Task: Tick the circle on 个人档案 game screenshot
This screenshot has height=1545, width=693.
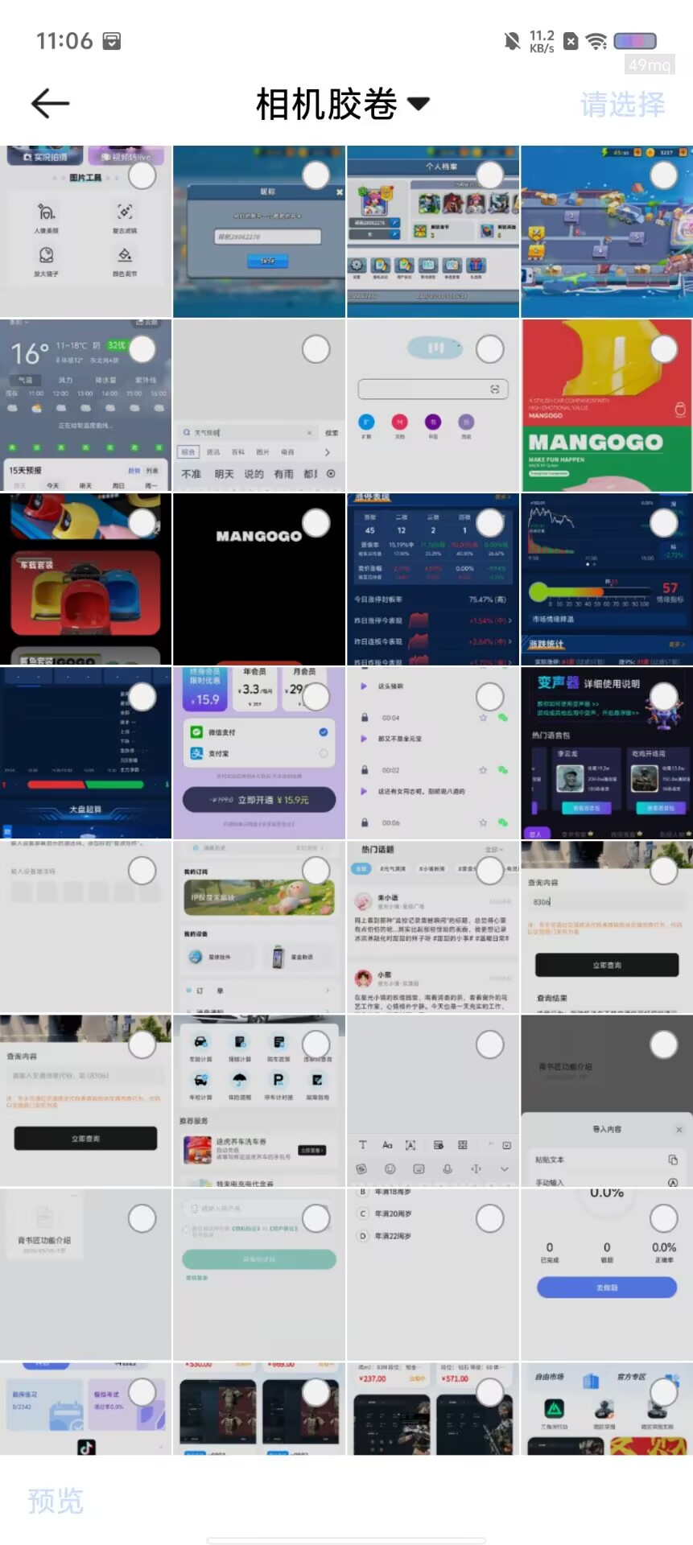Action: point(490,175)
